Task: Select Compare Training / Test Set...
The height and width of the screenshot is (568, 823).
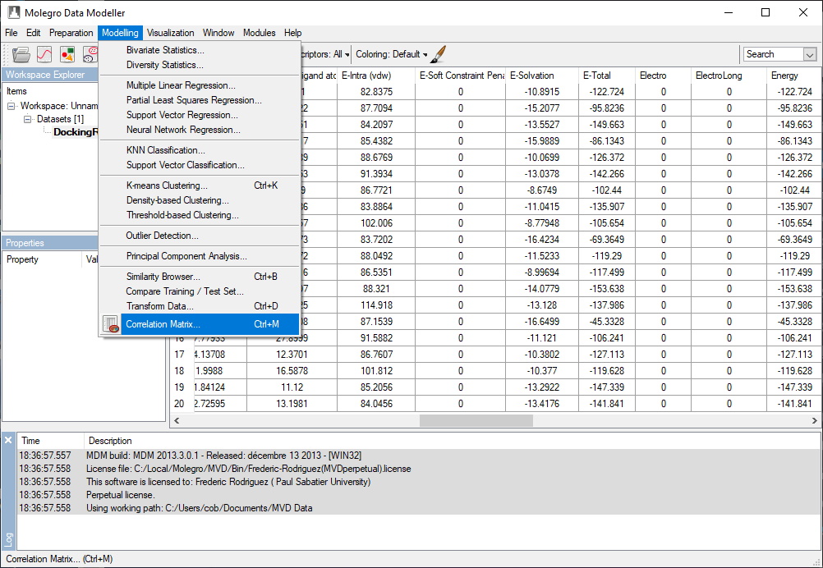Action: click(200, 291)
